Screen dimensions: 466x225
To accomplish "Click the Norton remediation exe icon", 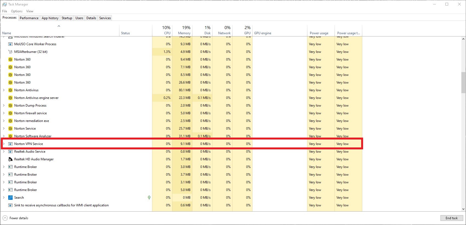I will click(x=10, y=121).
